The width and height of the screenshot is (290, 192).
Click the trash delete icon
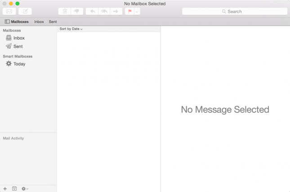[65, 12]
